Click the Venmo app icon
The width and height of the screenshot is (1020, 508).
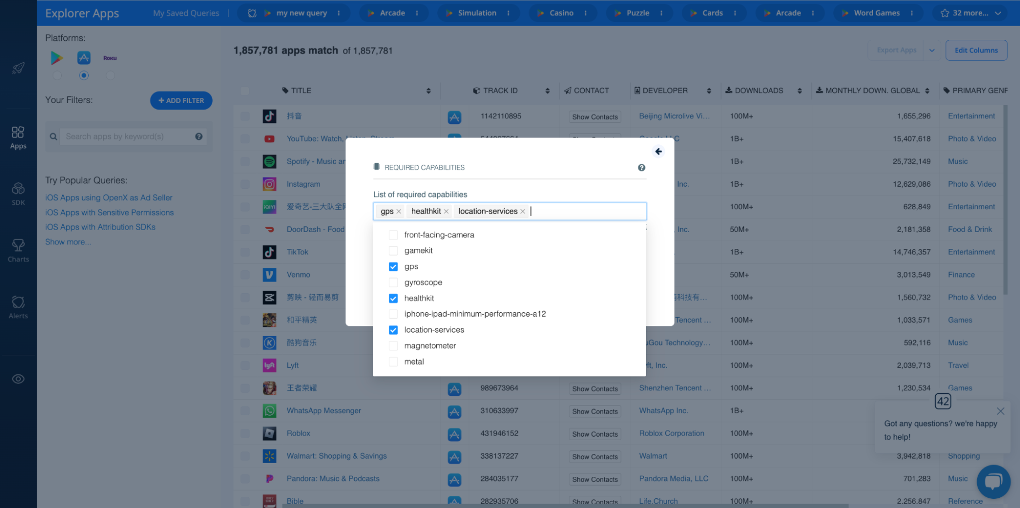click(x=269, y=275)
